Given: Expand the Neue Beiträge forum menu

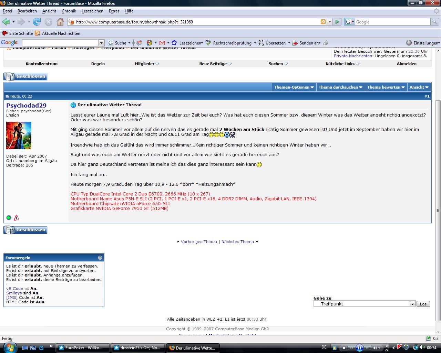Looking at the screenshot, I should pos(215,64).
